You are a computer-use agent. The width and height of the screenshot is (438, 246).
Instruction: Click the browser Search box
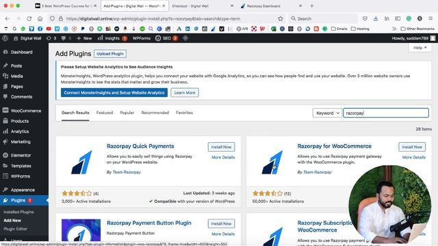coord(323,18)
